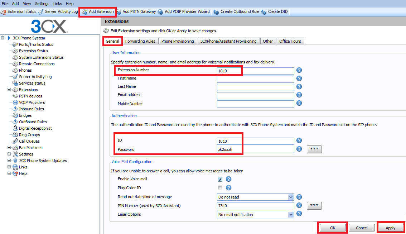
Task: Click the First Name input field
Action: pos(255,79)
